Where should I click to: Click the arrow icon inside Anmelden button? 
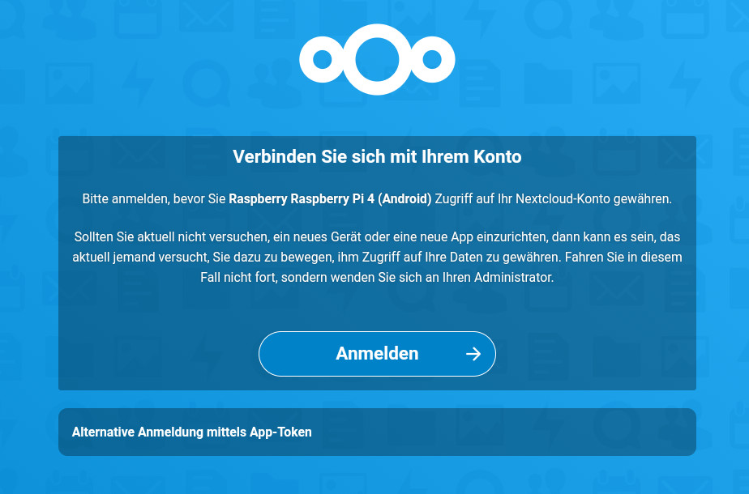coord(473,354)
